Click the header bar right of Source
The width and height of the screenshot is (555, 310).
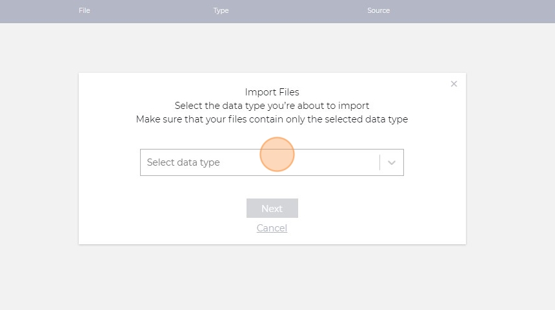click(478, 10)
